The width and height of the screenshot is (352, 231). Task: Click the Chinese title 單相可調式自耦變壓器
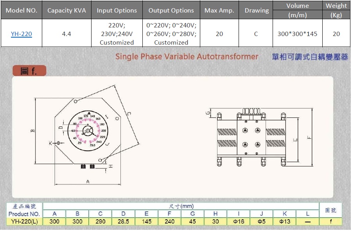[310, 57]
